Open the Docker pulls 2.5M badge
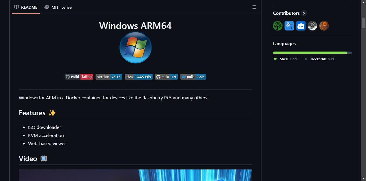The height and width of the screenshot is (181, 366). tap(193, 77)
